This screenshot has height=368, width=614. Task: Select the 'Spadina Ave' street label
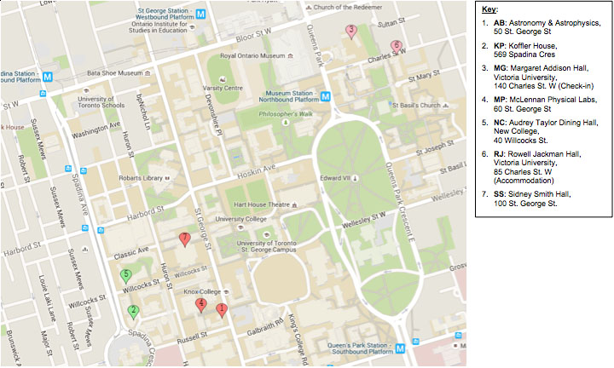pyautogui.click(x=80, y=194)
